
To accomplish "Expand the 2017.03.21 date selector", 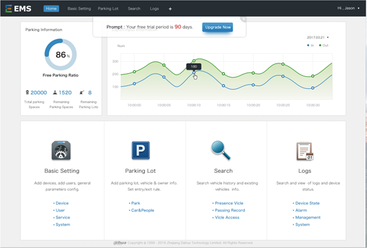I will (317, 37).
